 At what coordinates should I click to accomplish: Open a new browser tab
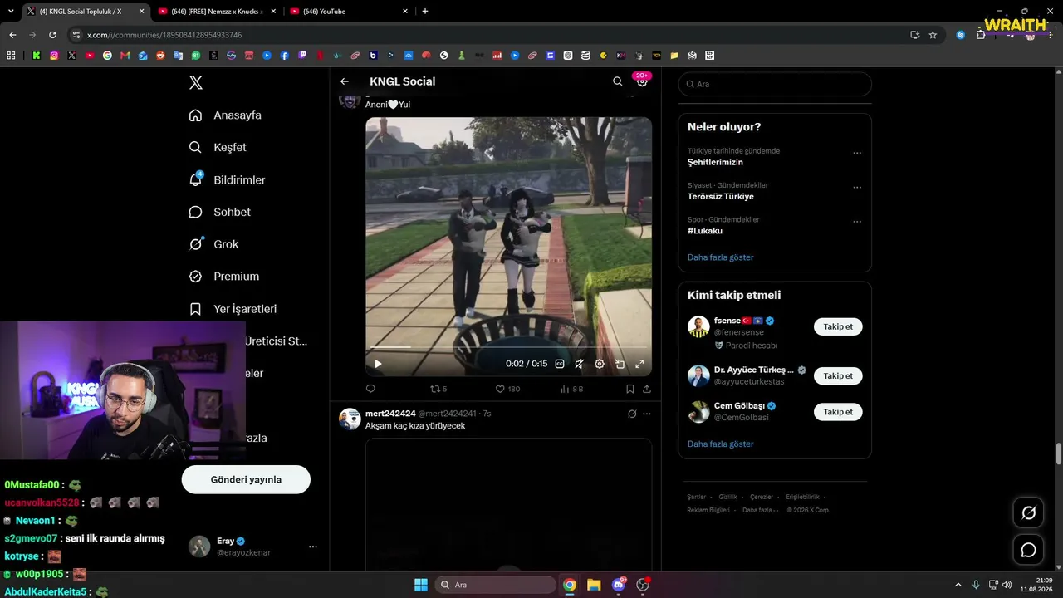[425, 12]
